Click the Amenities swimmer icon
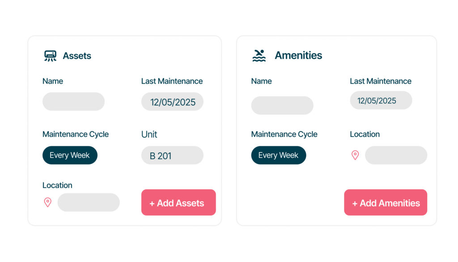 click(x=259, y=56)
